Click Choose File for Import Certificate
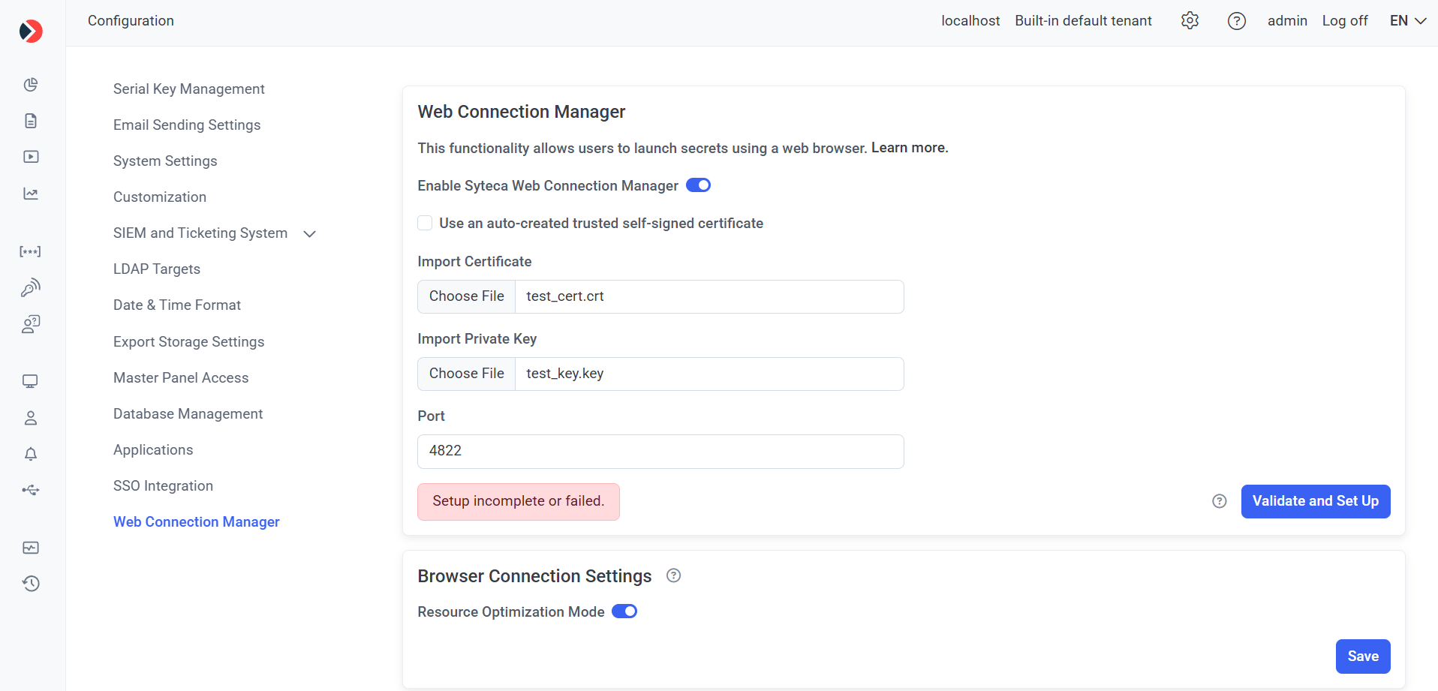The width and height of the screenshot is (1438, 691). 466,296
